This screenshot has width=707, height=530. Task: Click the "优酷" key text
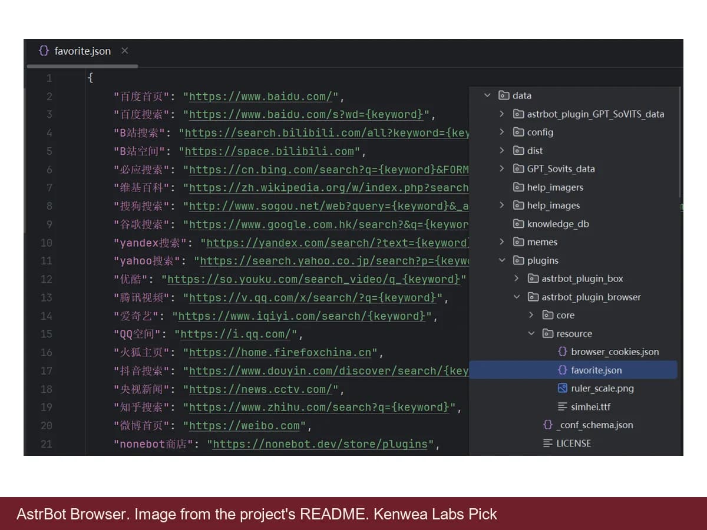point(131,279)
